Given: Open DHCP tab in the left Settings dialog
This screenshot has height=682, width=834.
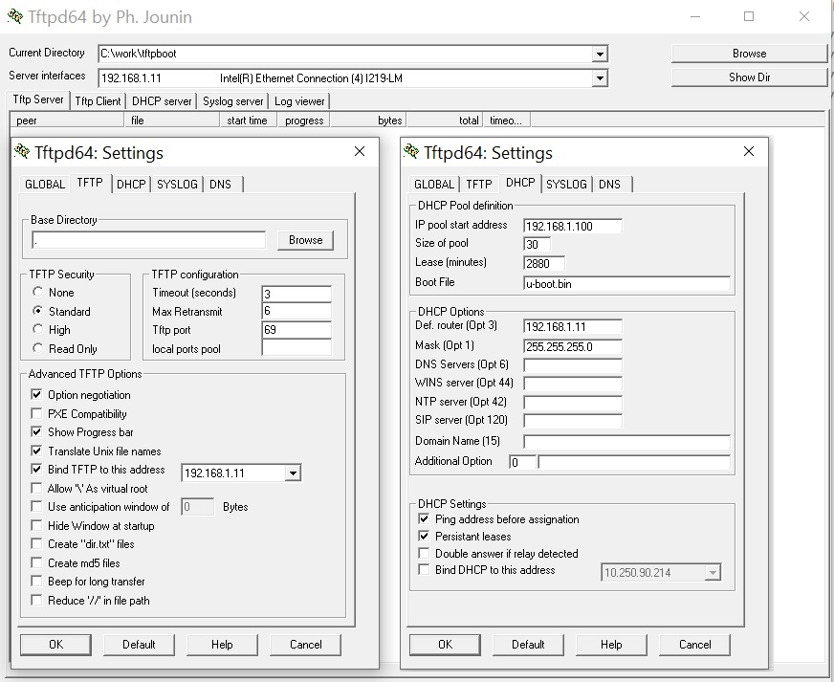Looking at the screenshot, I should point(131,184).
